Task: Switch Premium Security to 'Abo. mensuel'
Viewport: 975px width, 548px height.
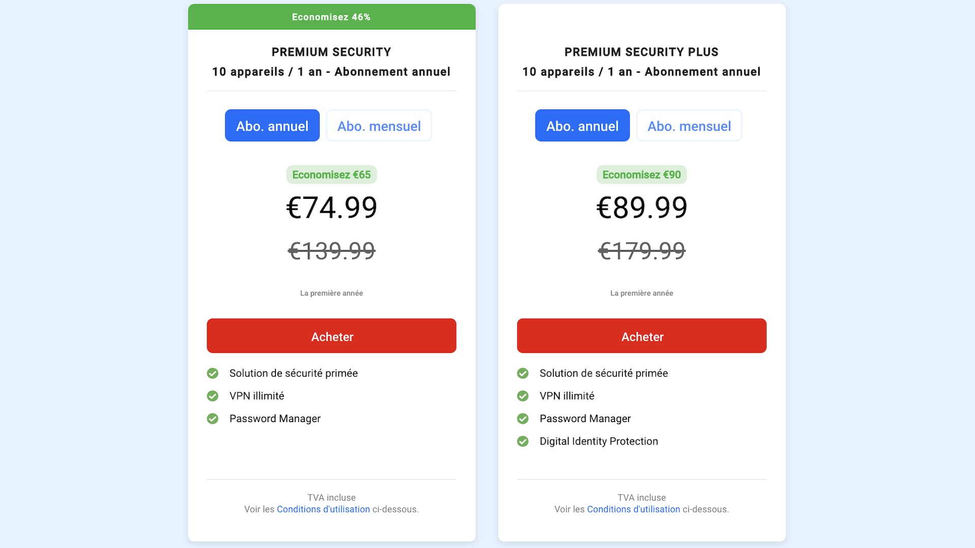Action: [x=379, y=125]
